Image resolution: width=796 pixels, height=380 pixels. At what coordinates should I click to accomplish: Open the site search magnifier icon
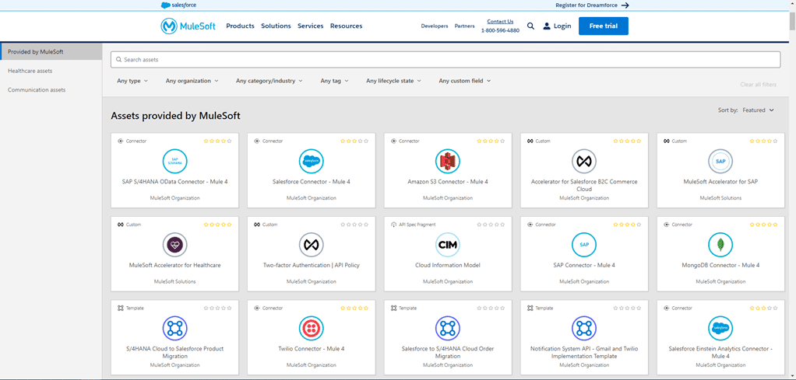point(530,26)
